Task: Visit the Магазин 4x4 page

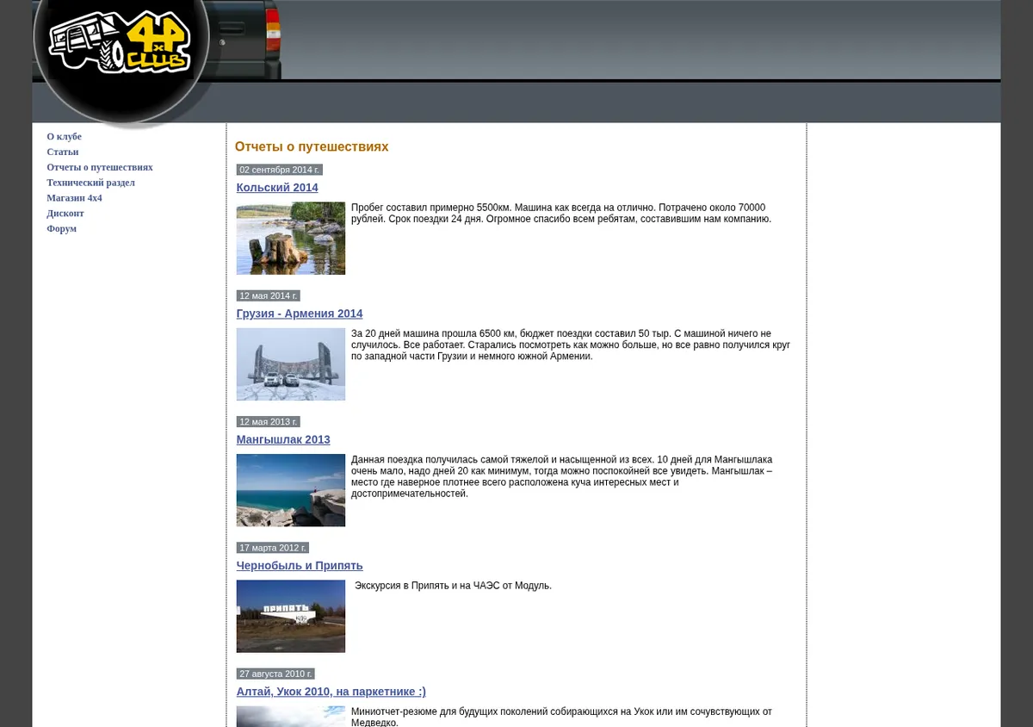Action: [x=74, y=198]
